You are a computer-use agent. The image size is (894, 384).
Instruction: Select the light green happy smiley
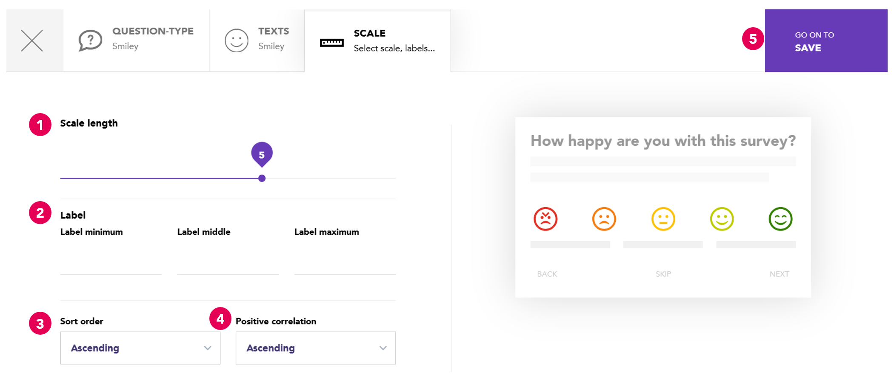[722, 219]
